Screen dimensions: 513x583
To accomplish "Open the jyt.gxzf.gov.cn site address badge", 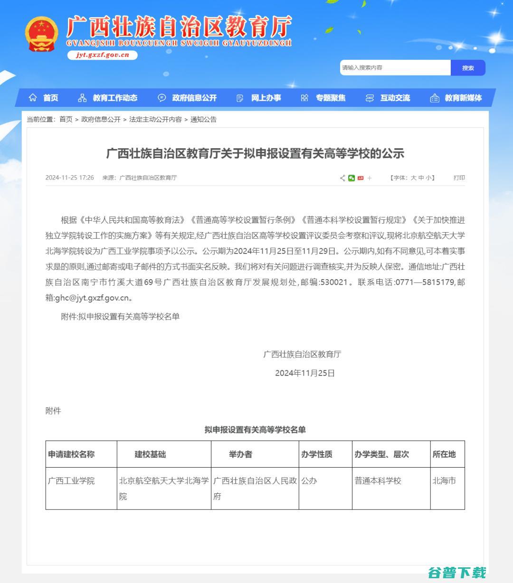I will 103,55.
